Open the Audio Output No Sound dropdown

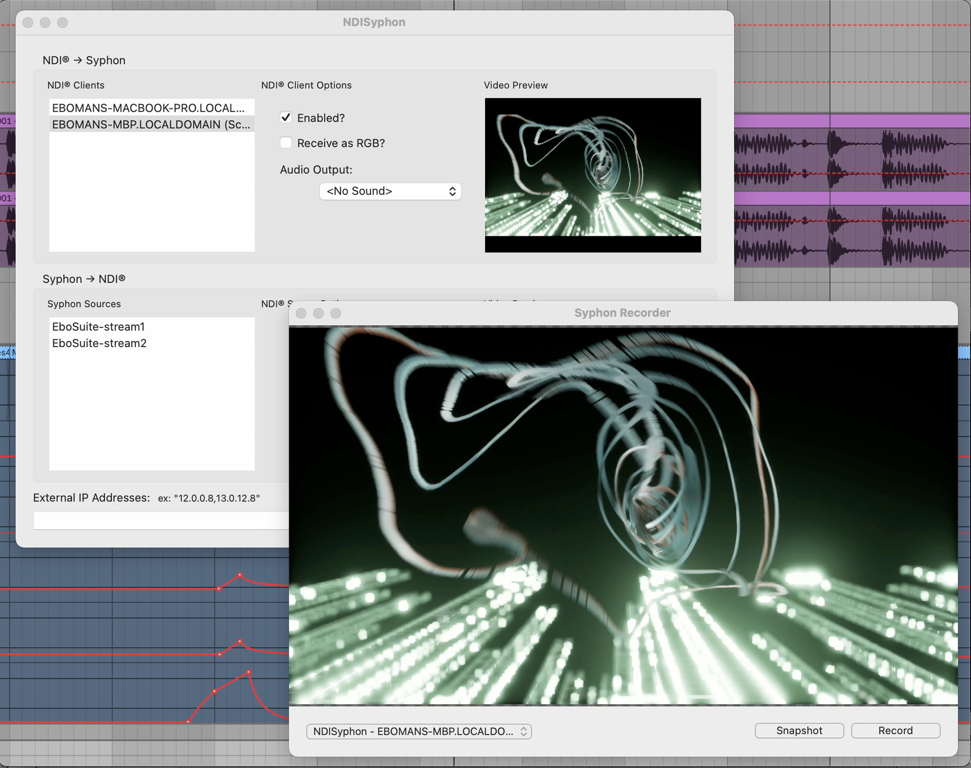[390, 191]
